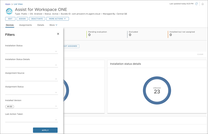Screen dimensions: 208x134
Task: Click the ASSIGN button
Action: pyautogui.click(x=22, y=19)
